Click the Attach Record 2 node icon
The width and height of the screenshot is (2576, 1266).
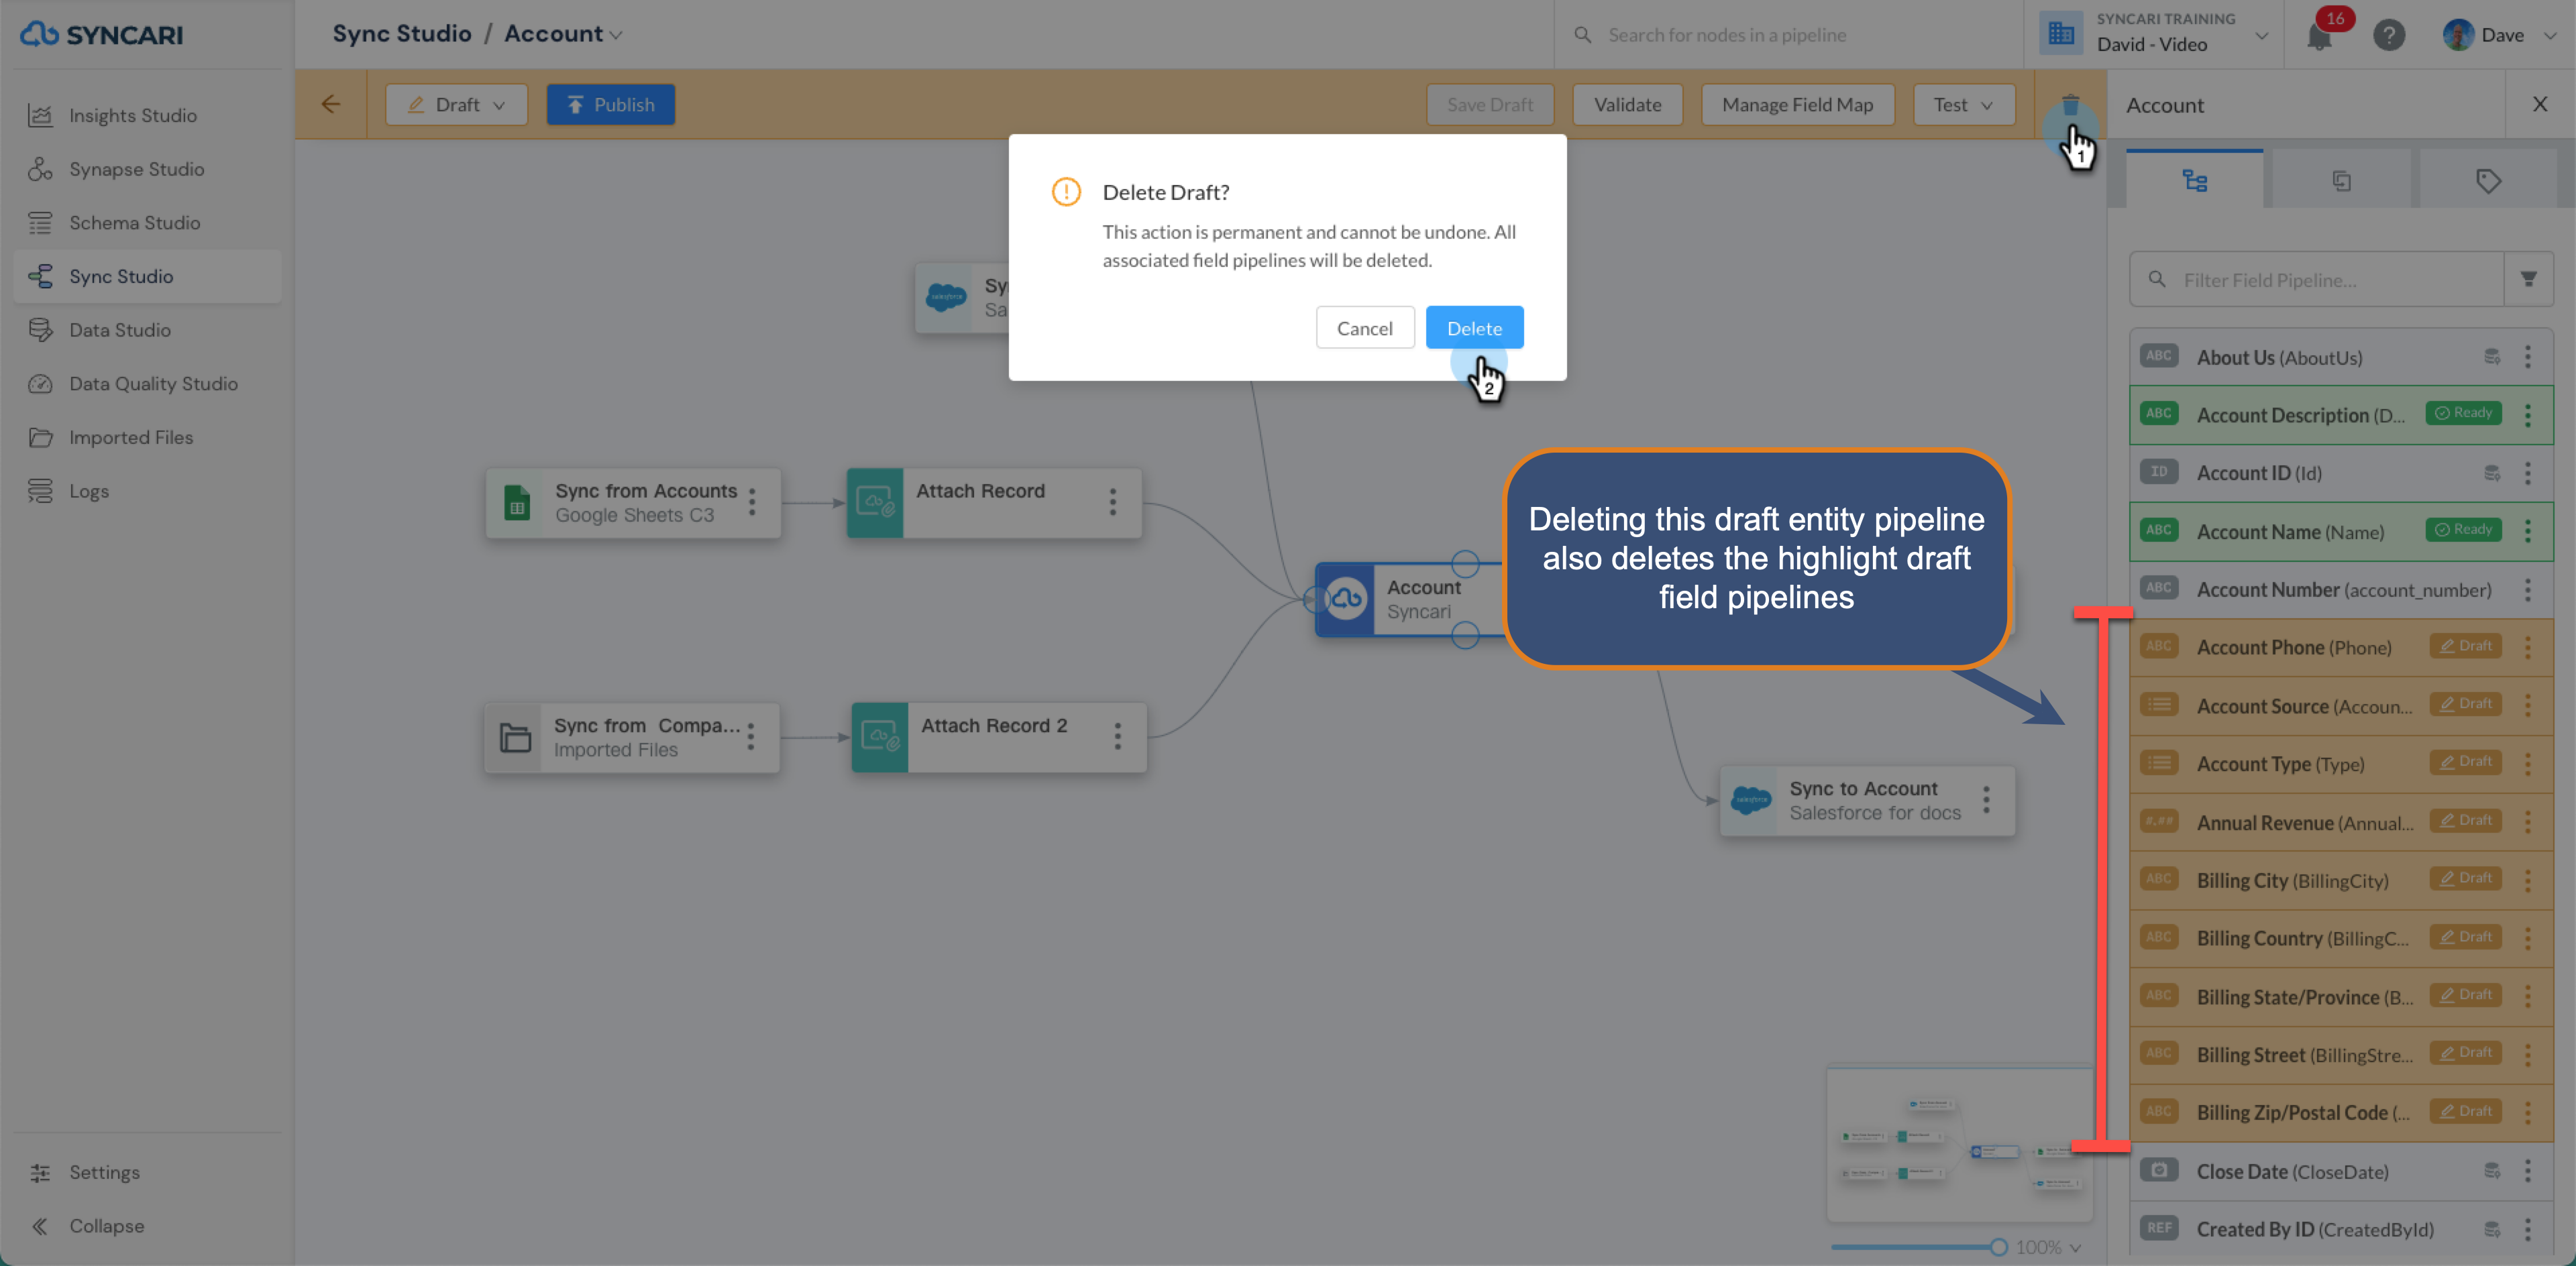[x=879, y=738]
